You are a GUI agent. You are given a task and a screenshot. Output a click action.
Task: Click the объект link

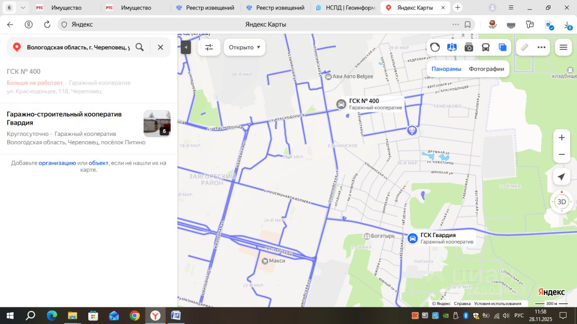(99, 163)
